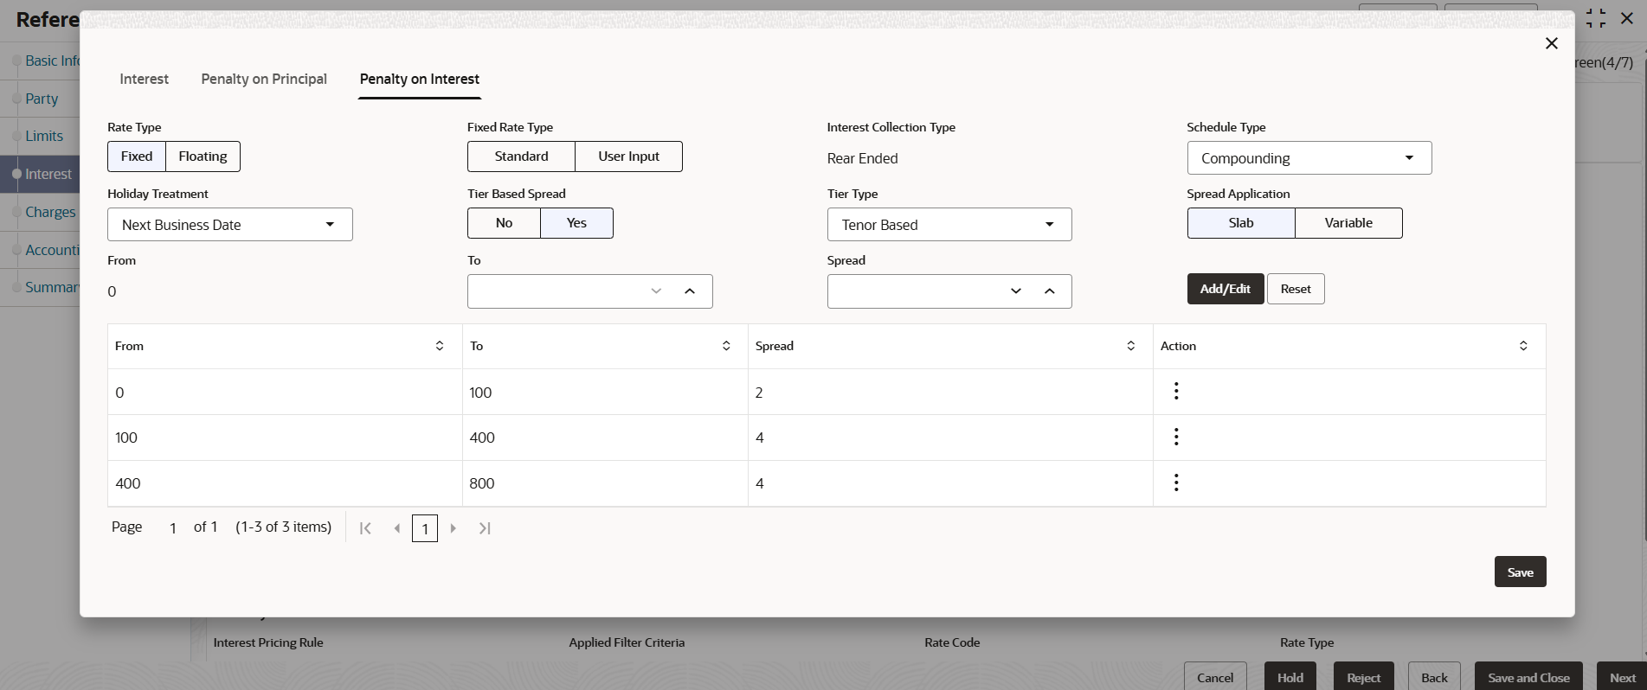This screenshot has width=1647, height=690.
Task: Collapse the background window with the shrink icon
Action: coord(1596,18)
